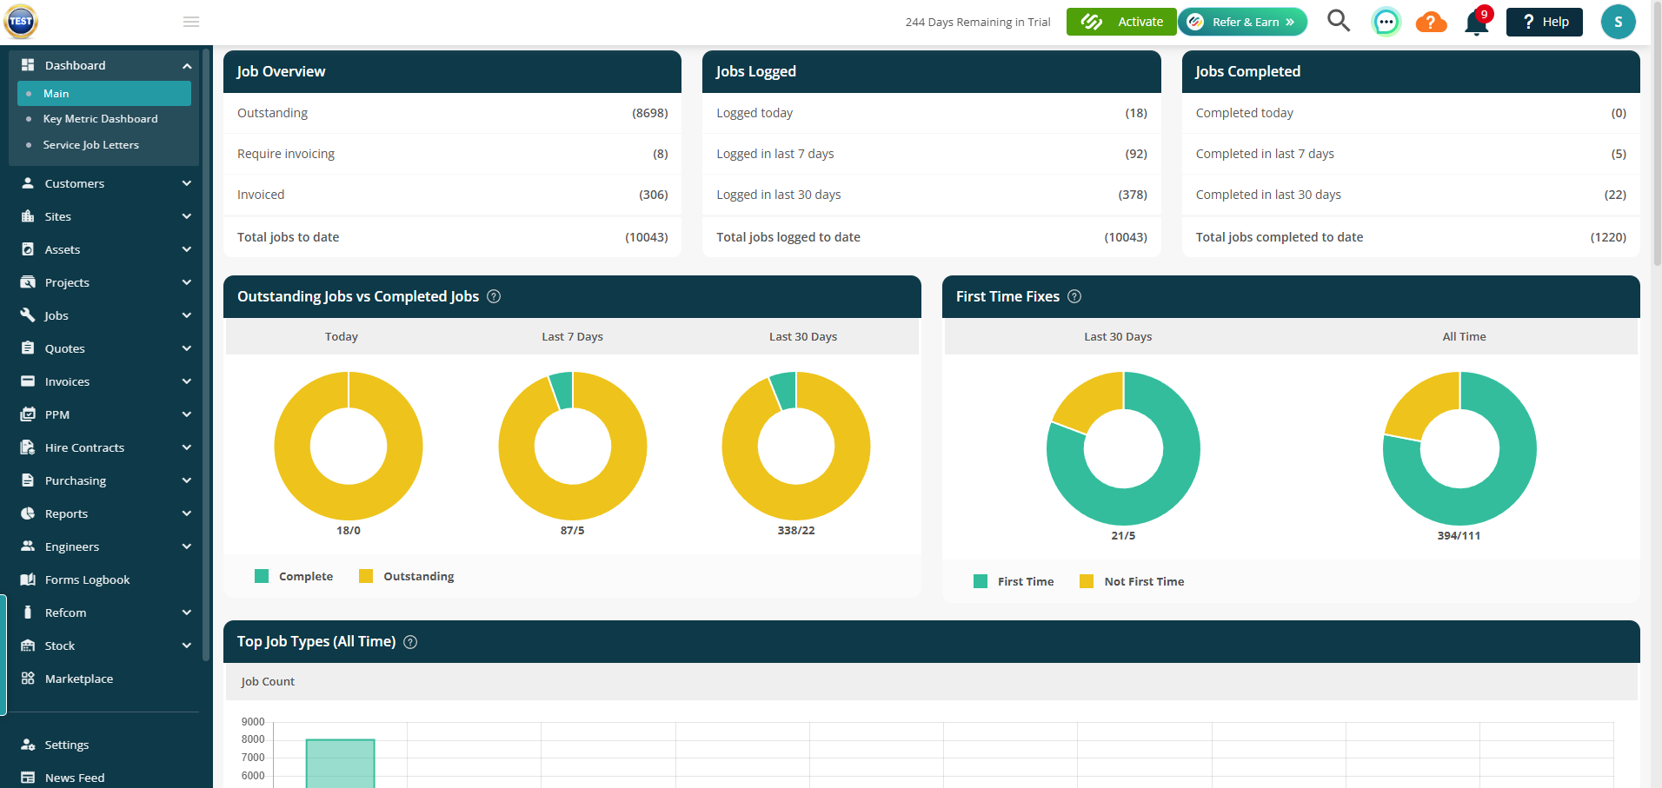Screen dimensions: 1662x788
Task: Open the chat bubble icon
Action: pyautogui.click(x=1386, y=22)
